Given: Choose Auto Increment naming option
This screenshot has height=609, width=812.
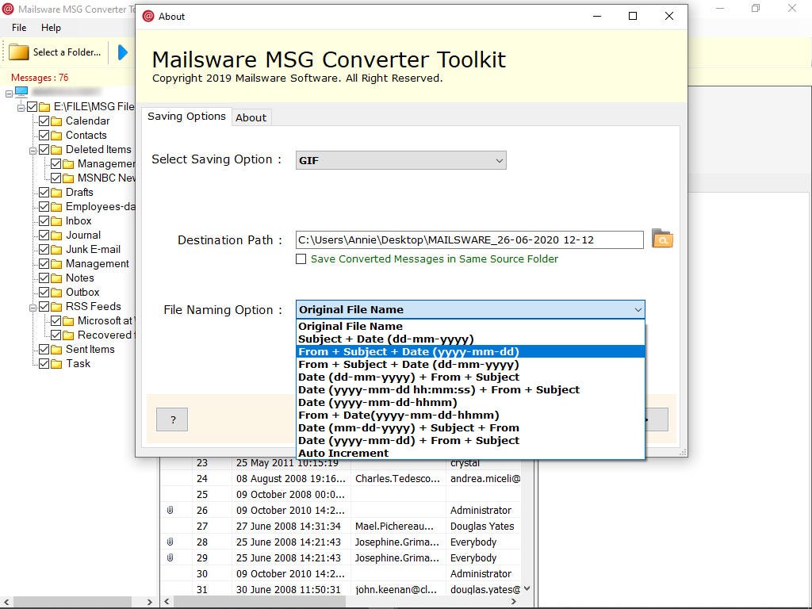Looking at the screenshot, I should 471,453.
